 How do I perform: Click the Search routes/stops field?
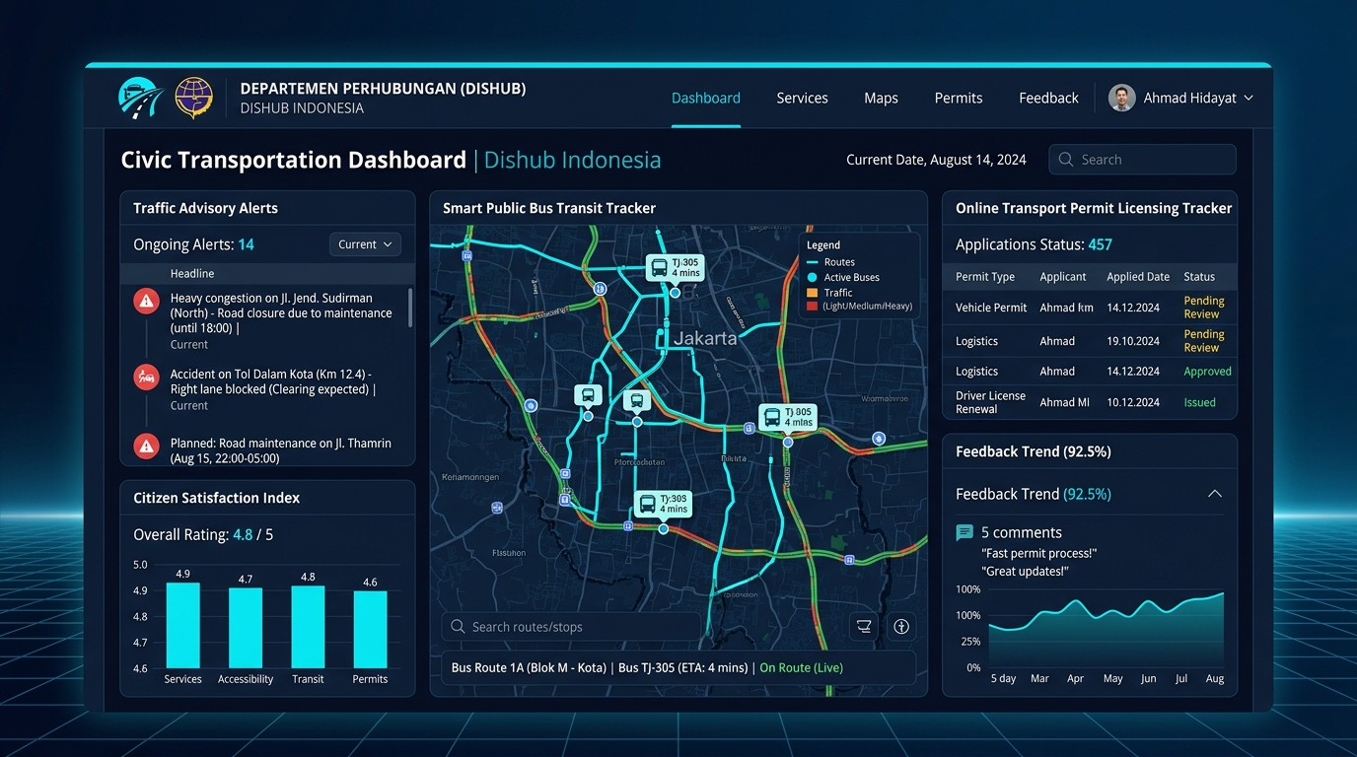[x=570, y=627]
